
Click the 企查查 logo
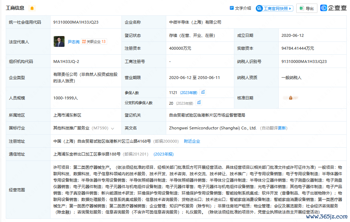(x=334, y=8)
